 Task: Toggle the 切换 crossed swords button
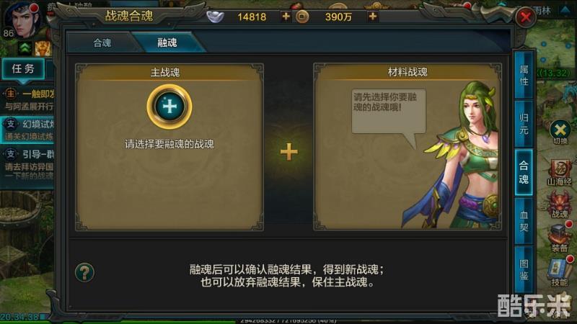click(560, 132)
